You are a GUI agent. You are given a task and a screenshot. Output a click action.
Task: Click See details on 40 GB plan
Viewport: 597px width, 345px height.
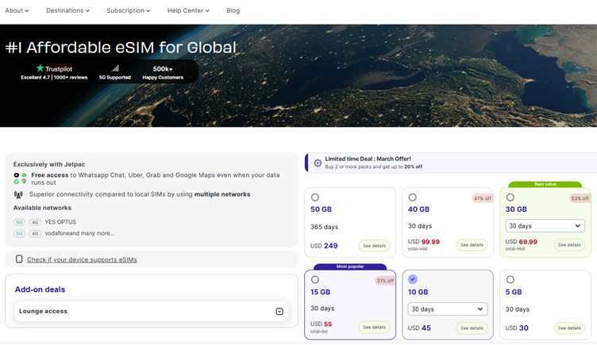[471, 245]
